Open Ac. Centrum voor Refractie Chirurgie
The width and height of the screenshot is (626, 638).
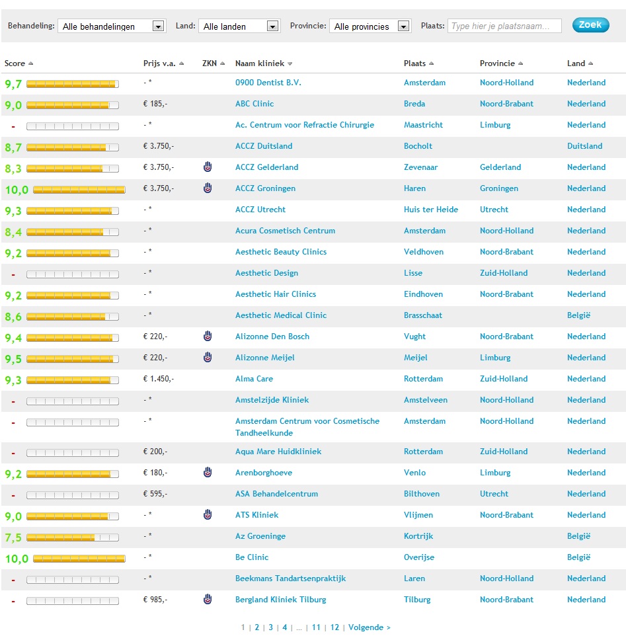[304, 125]
